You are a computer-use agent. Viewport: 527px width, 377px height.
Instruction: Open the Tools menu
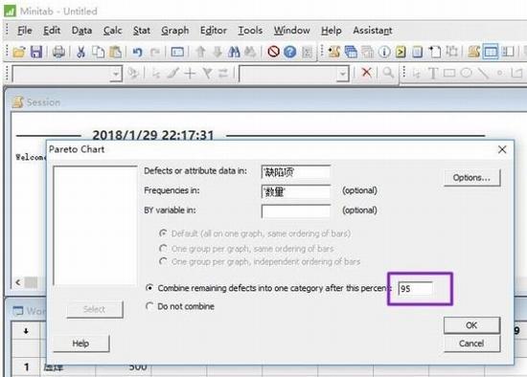pyautogui.click(x=250, y=31)
